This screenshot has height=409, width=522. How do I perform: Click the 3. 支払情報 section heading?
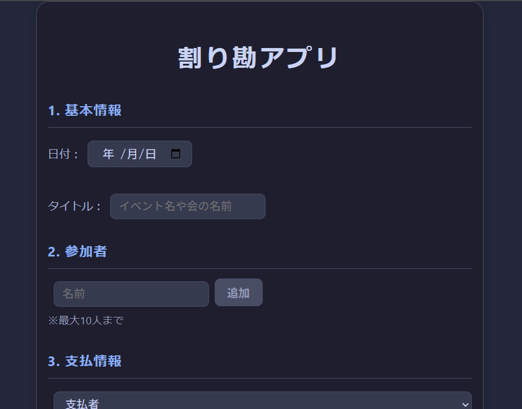85,361
